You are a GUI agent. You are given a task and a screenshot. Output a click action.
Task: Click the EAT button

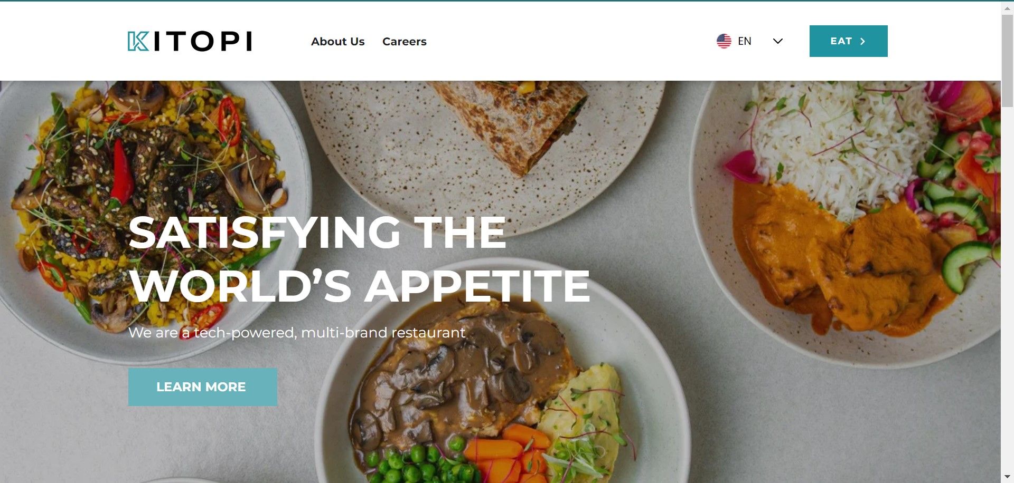coord(848,41)
